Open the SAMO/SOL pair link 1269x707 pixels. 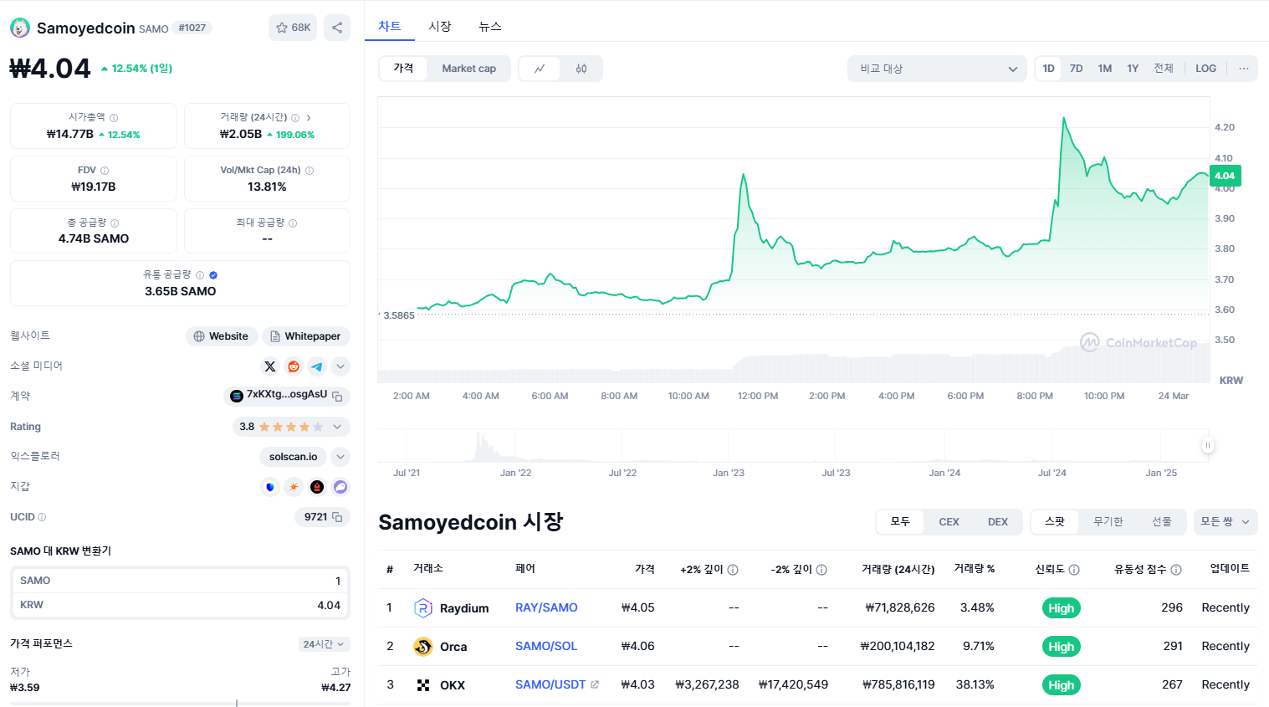coord(546,646)
